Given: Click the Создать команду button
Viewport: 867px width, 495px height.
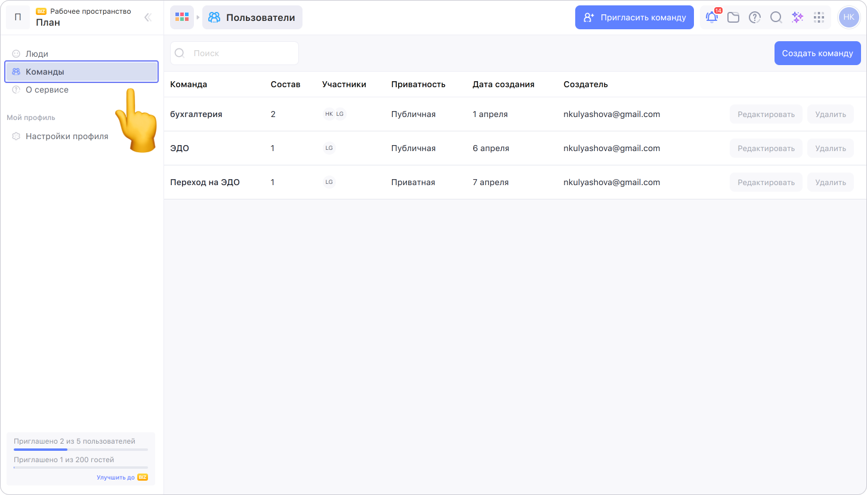Looking at the screenshot, I should 817,53.
